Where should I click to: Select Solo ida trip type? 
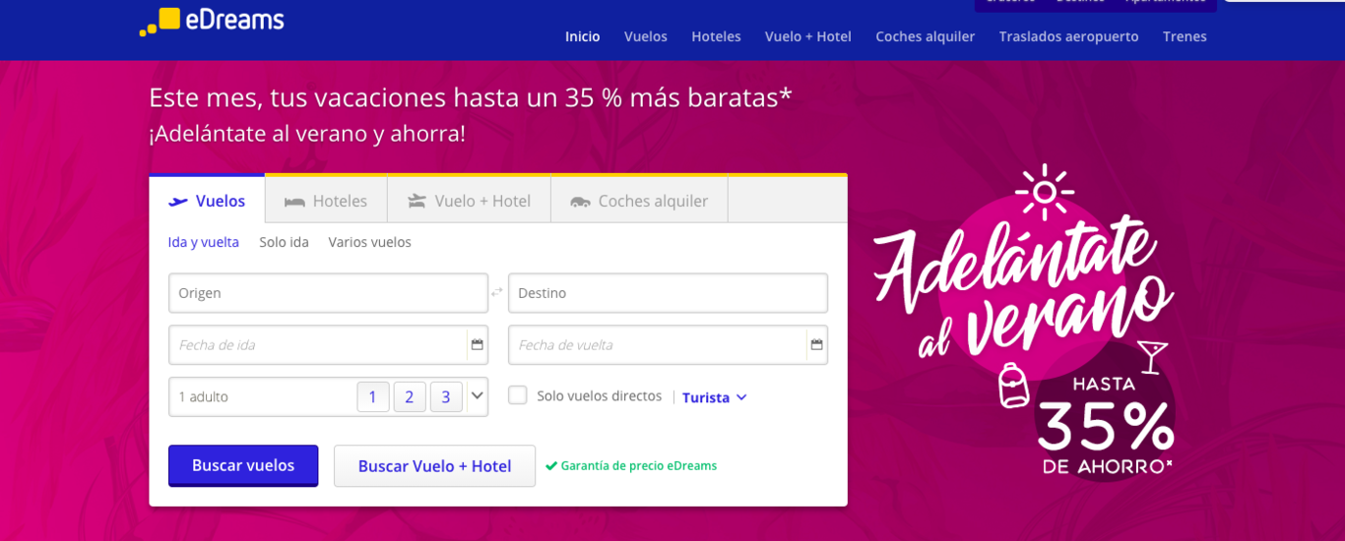pyautogui.click(x=284, y=242)
